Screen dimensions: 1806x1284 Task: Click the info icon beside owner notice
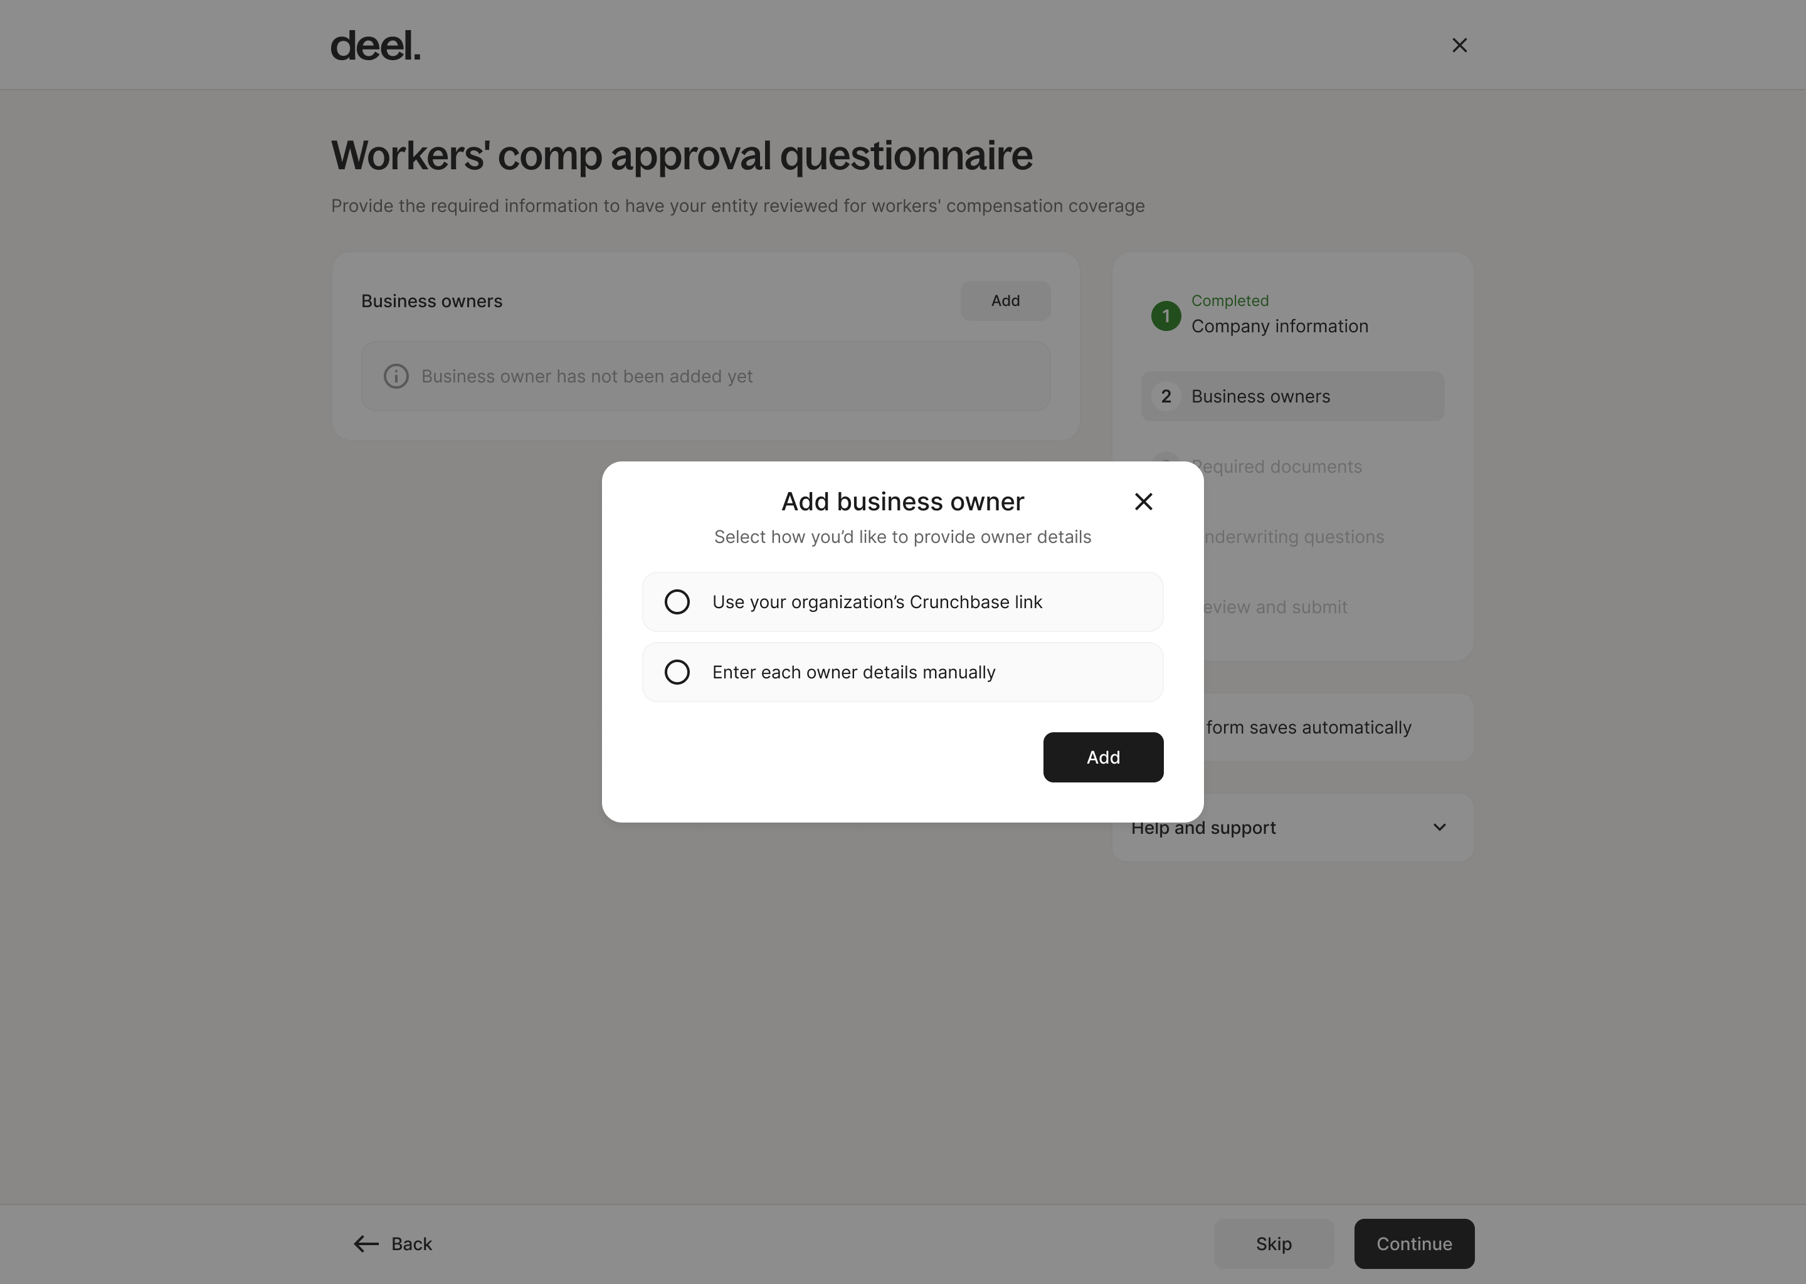tap(396, 376)
